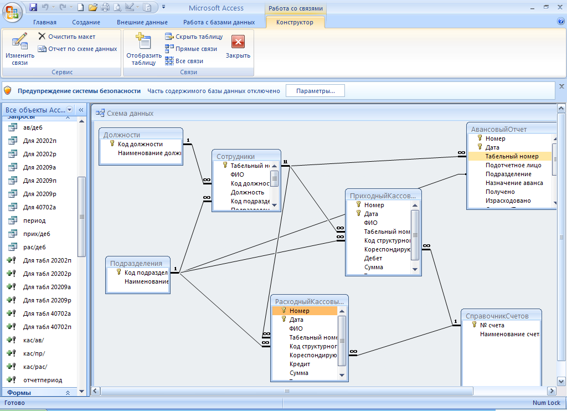Select № счета in СправочникСчетов
Viewport: 567px width, 411px height.
pos(492,325)
